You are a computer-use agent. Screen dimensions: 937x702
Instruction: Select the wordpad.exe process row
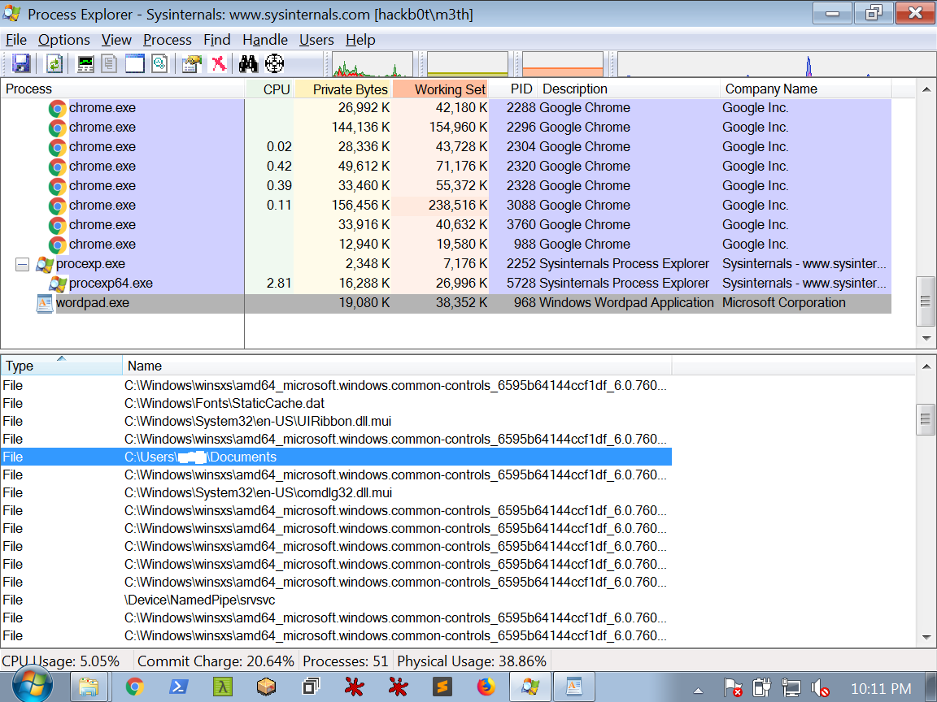(446, 302)
